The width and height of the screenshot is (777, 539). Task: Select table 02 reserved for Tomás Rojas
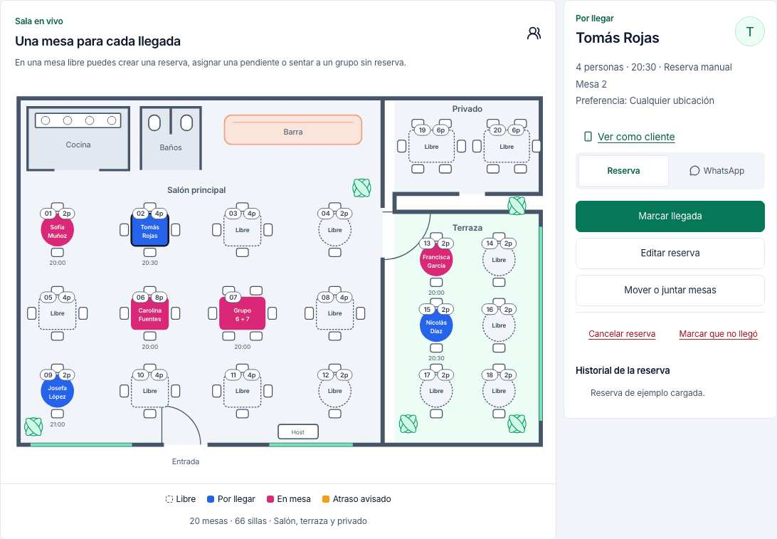point(149,231)
